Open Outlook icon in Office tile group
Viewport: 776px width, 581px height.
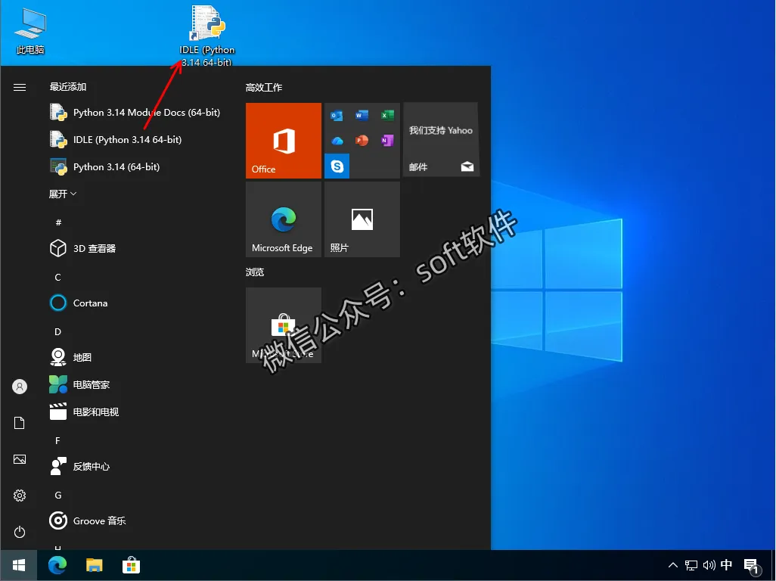[x=337, y=116]
